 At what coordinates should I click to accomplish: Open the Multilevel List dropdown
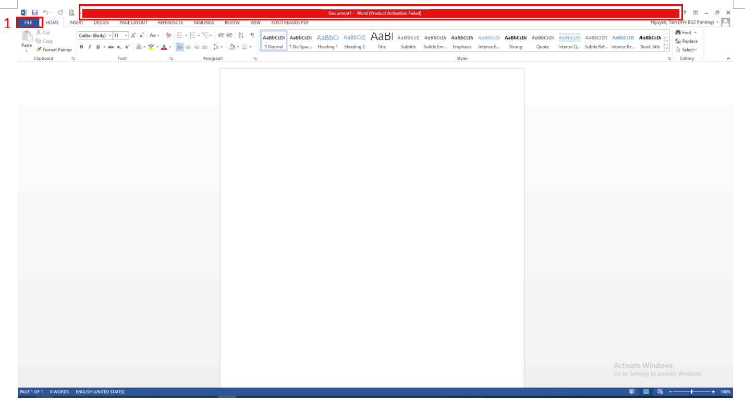click(x=212, y=35)
